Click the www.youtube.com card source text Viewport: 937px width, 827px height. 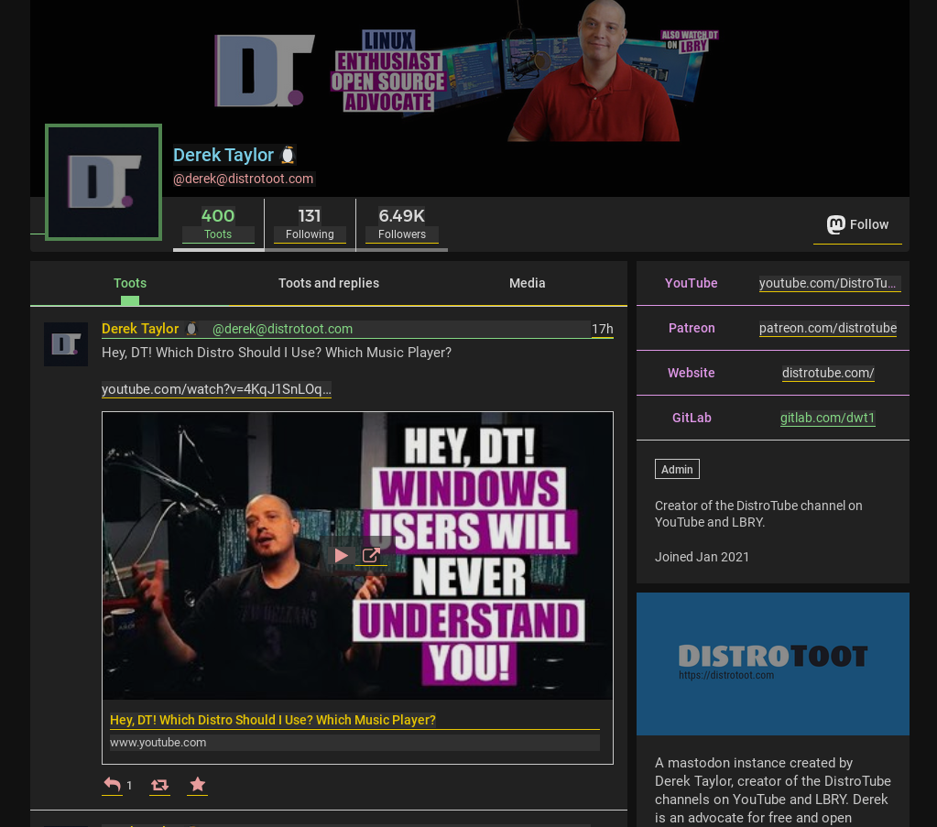158,743
